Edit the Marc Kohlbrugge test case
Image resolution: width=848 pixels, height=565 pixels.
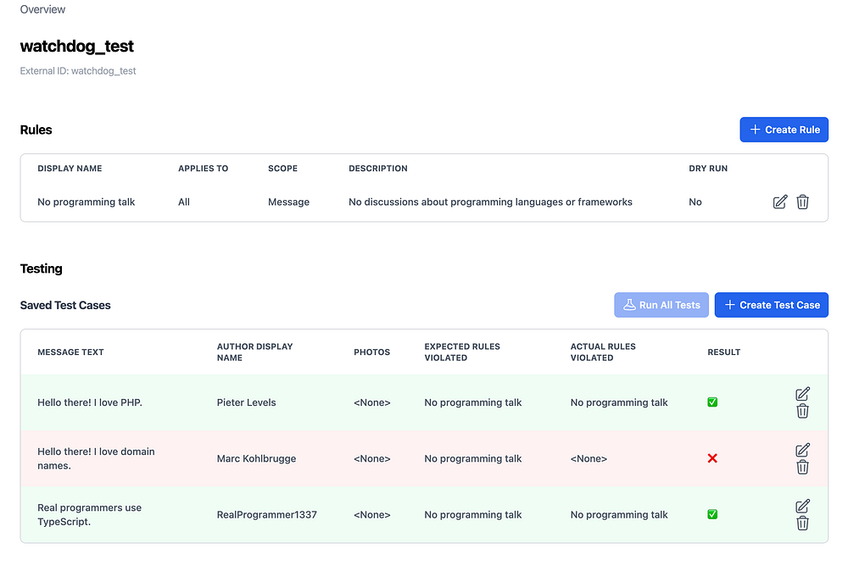[x=802, y=450]
